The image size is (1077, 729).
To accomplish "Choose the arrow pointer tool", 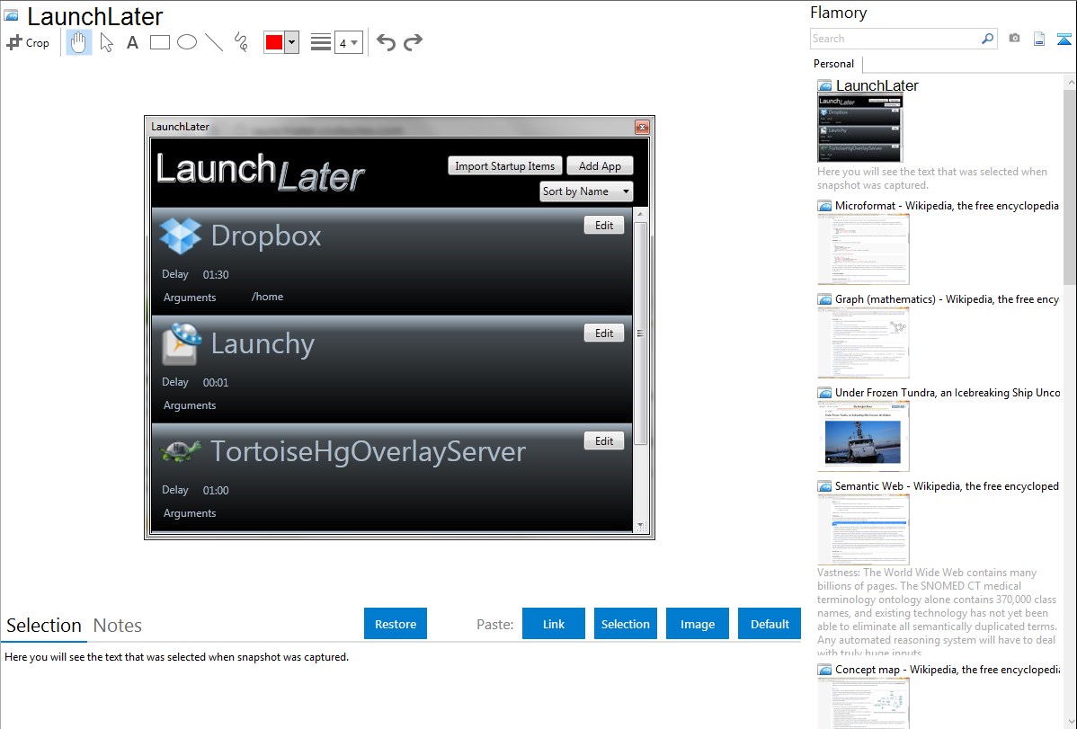I will (106, 42).
